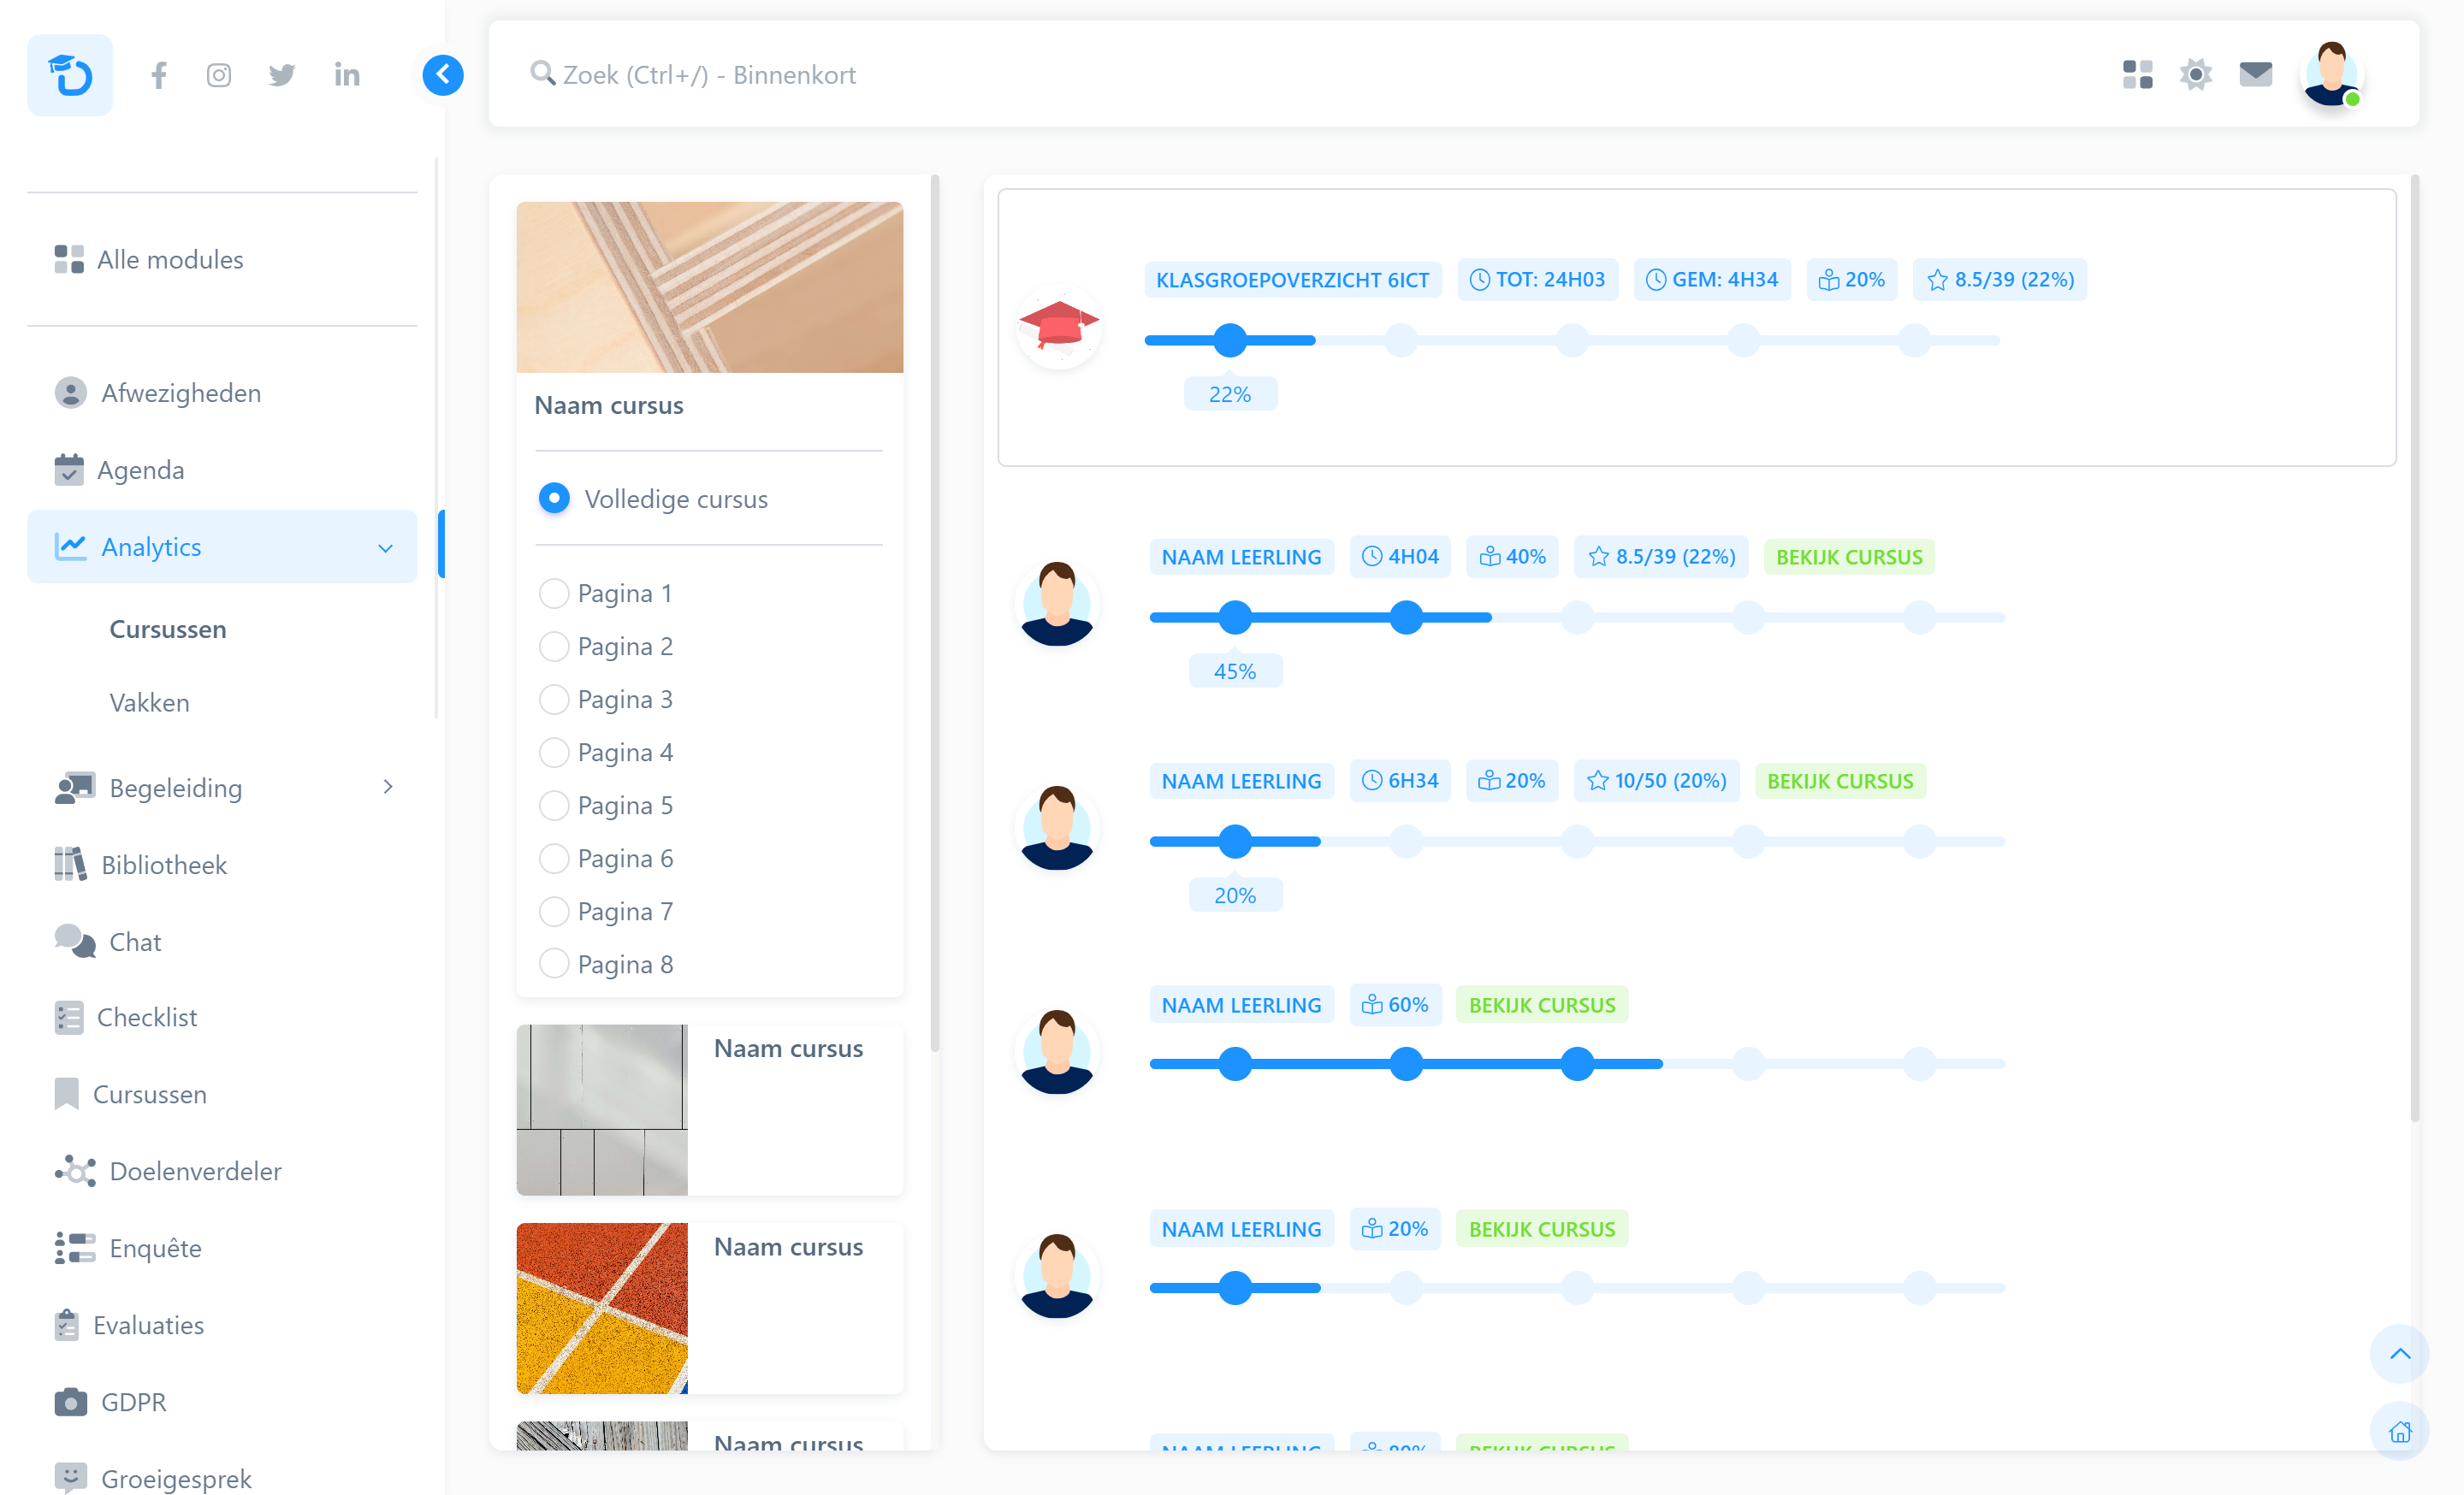Open the mail envelope icon

click(x=2255, y=75)
